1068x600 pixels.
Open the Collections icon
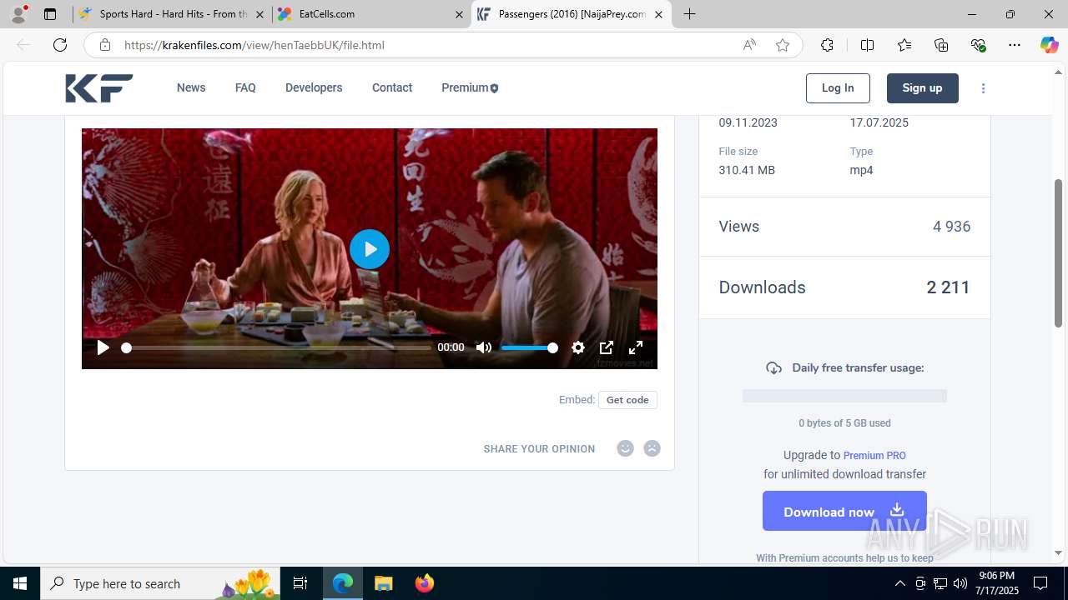(x=941, y=45)
